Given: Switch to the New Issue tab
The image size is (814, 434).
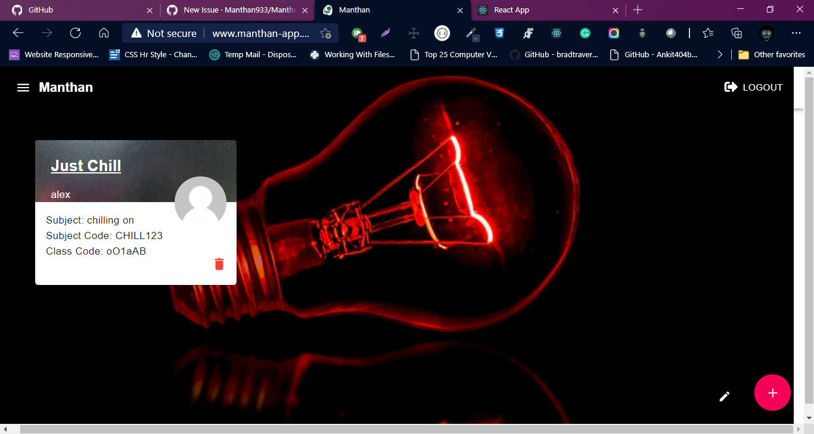Looking at the screenshot, I should [x=237, y=10].
